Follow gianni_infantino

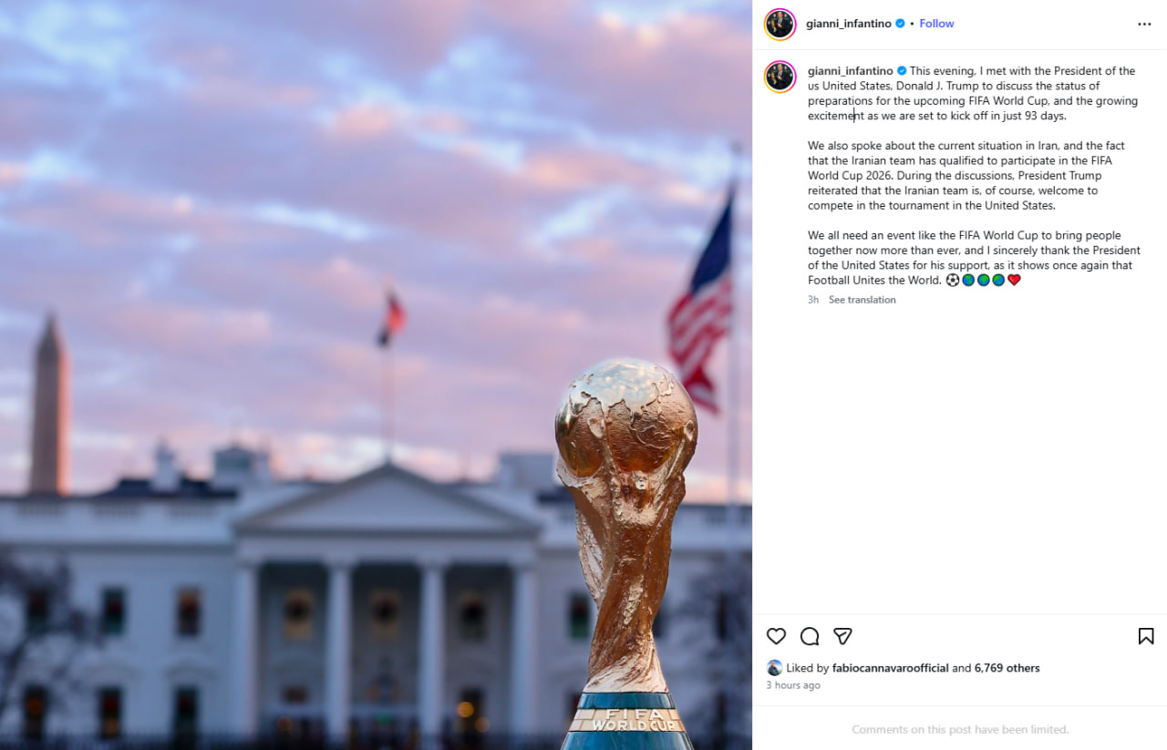point(936,24)
